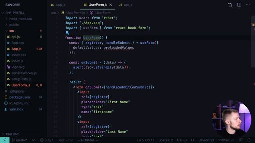The width and height of the screenshot is (255, 143).
Task: Open README.md in the explorer
Action: [x=19, y=103]
